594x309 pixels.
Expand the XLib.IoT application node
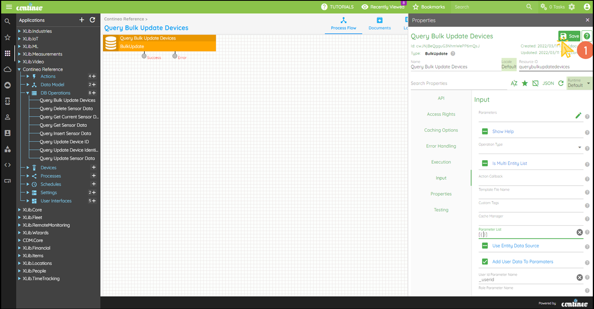point(19,39)
